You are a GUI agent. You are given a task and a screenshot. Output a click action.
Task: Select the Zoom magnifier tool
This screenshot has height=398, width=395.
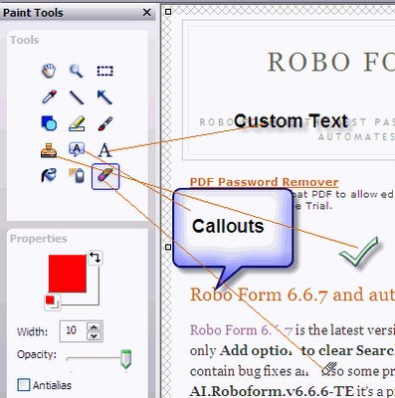click(x=77, y=71)
